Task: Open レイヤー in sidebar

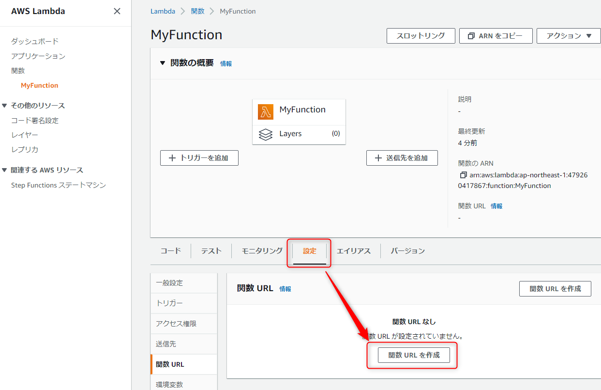Action: (x=25, y=135)
